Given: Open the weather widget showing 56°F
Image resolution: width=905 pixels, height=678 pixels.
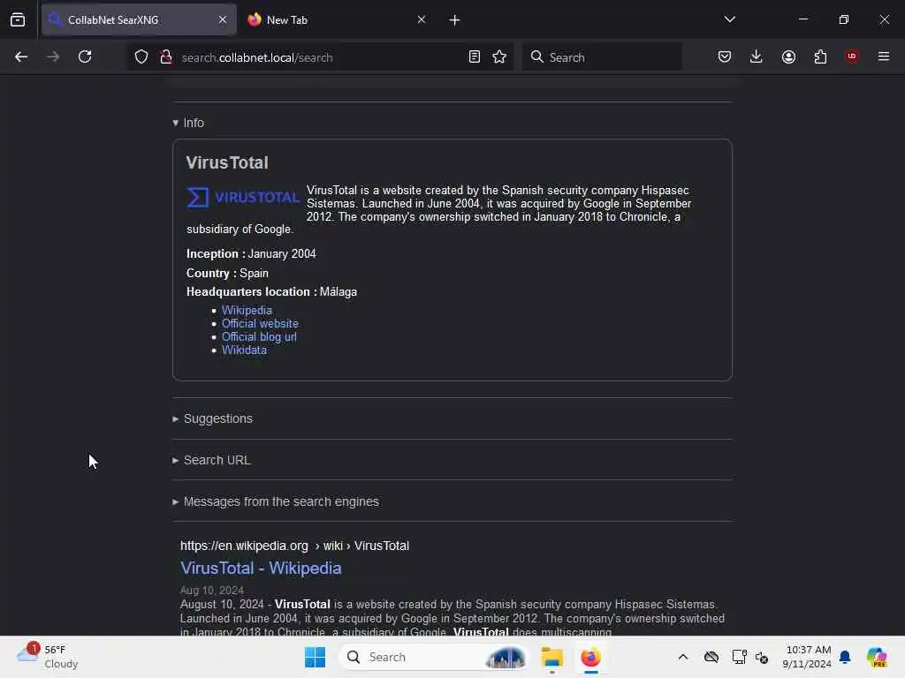Looking at the screenshot, I should click(x=48, y=657).
